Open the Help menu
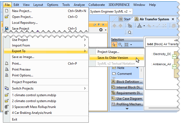 tap(152, 5)
